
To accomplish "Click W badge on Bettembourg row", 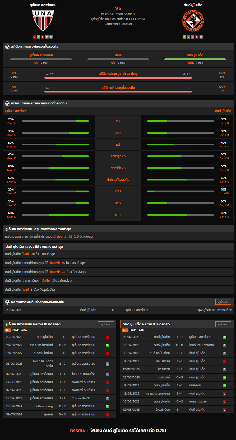I will click(107, 406).
